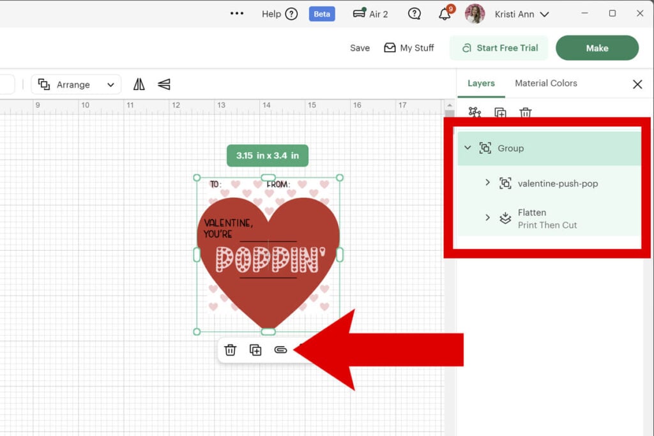Screen dimensions: 654x436
Task: Delete selection using canvas trash icon
Action: coord(231,350)
